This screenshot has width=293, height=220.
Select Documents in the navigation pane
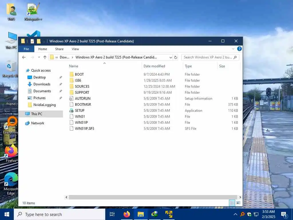[42, 91]
